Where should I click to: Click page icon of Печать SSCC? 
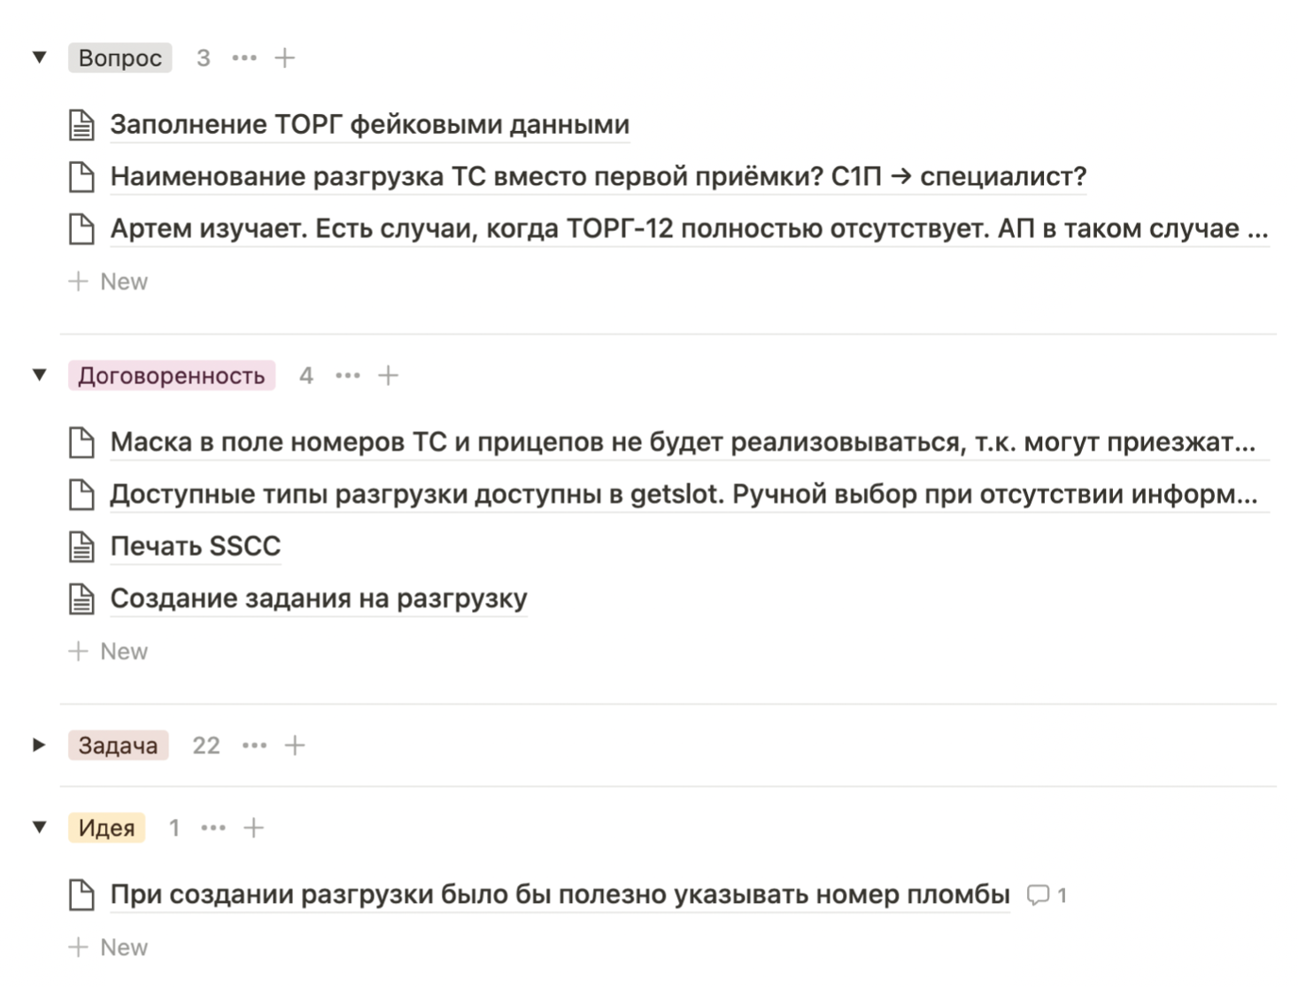81,547
